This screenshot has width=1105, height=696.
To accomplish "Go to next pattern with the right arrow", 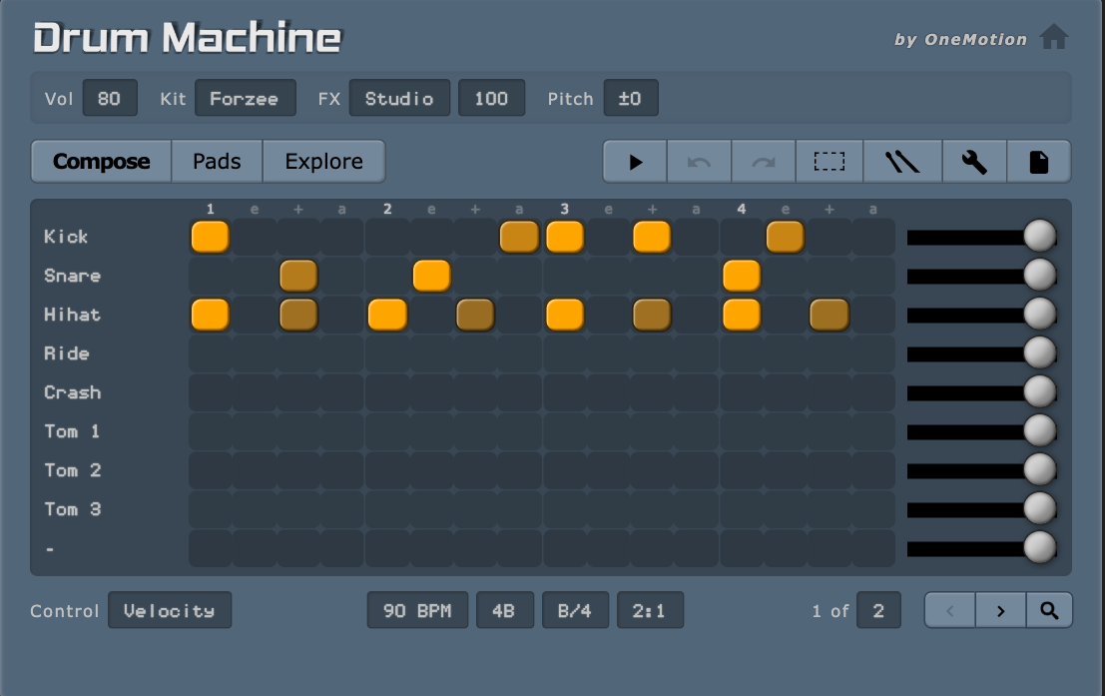I will coord(999,609).
